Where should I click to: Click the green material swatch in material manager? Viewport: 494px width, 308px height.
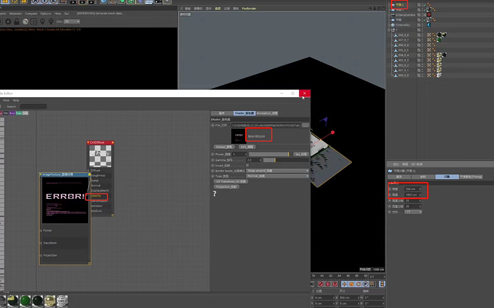point(25,301)
